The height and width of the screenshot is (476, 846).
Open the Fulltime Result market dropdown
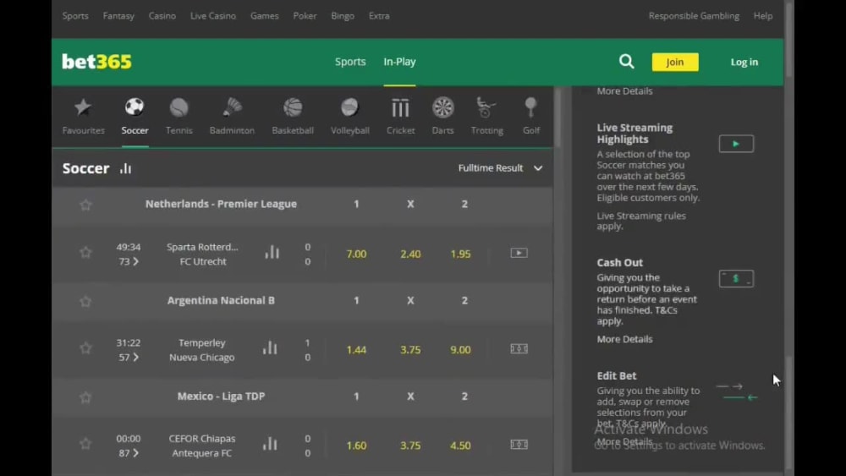tap(500, 168)
